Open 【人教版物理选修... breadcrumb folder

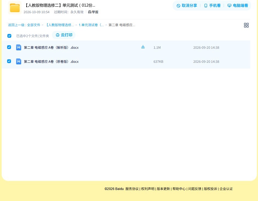pyautogui.click(x=60, y=25)
